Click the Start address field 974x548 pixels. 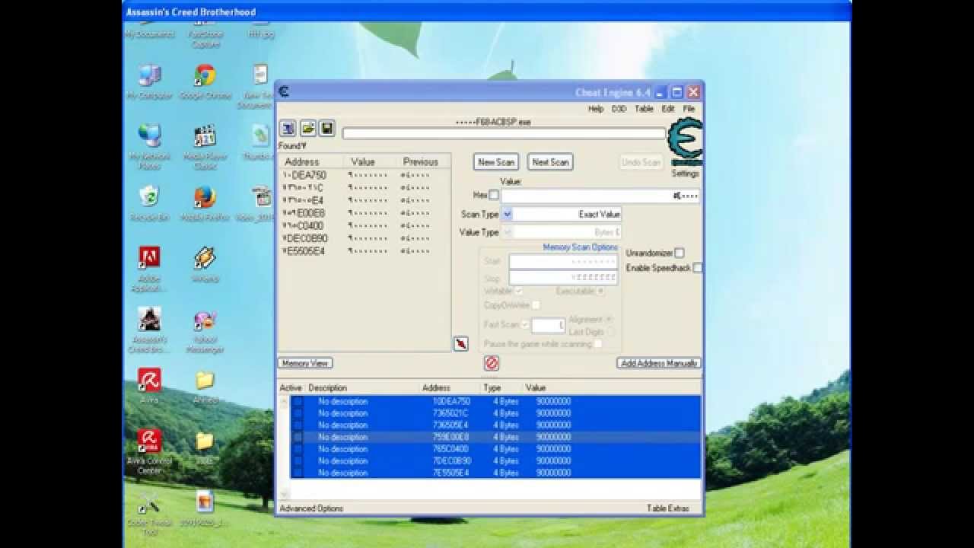pyautogui.click(x=563, y=262)
